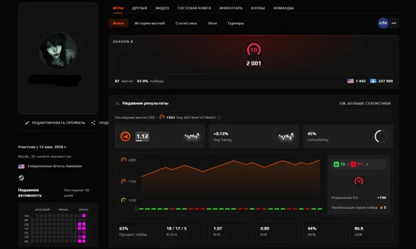Click Участник с 12 июн. 2026 text
This screenshot has height=249, width=416.
click(x=42, y=147)
